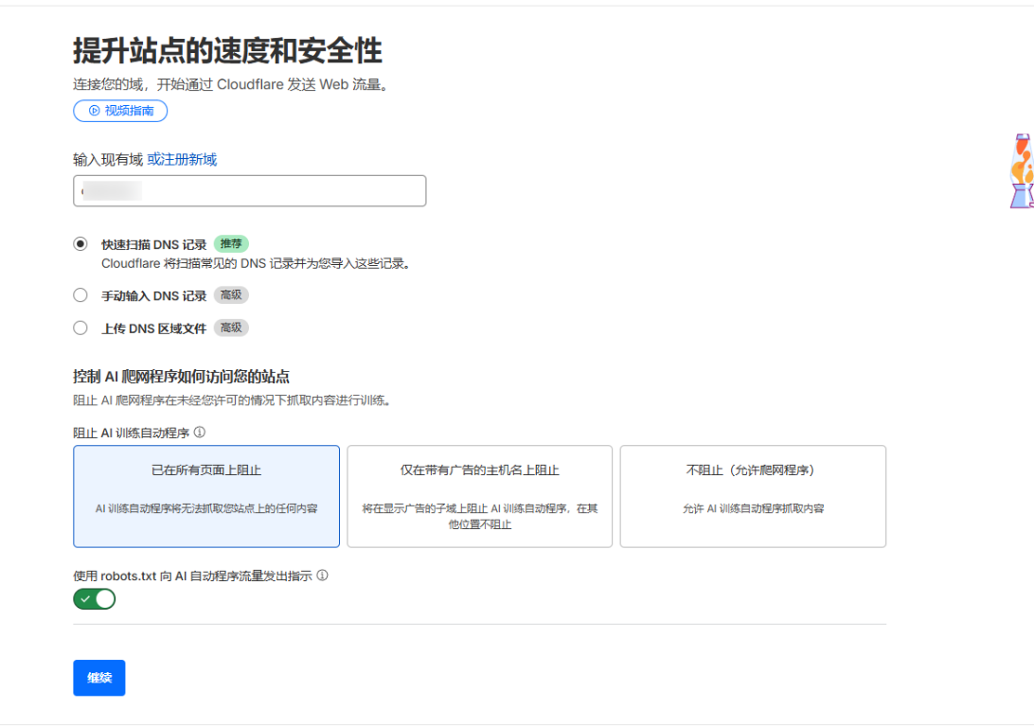The width and height of the screenshot is (1034, 727).
Task: Click the green 推荐 badge
Action: click(x=231, y=244)
